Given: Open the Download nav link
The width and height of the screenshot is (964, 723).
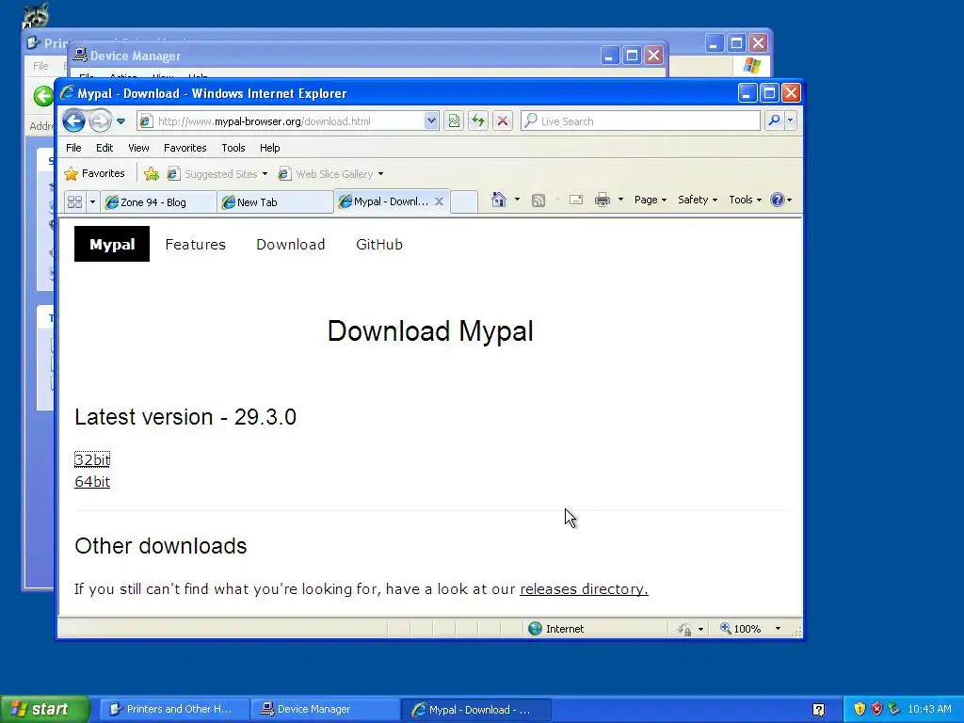Looking at the screenshot, I should [291, 244].
